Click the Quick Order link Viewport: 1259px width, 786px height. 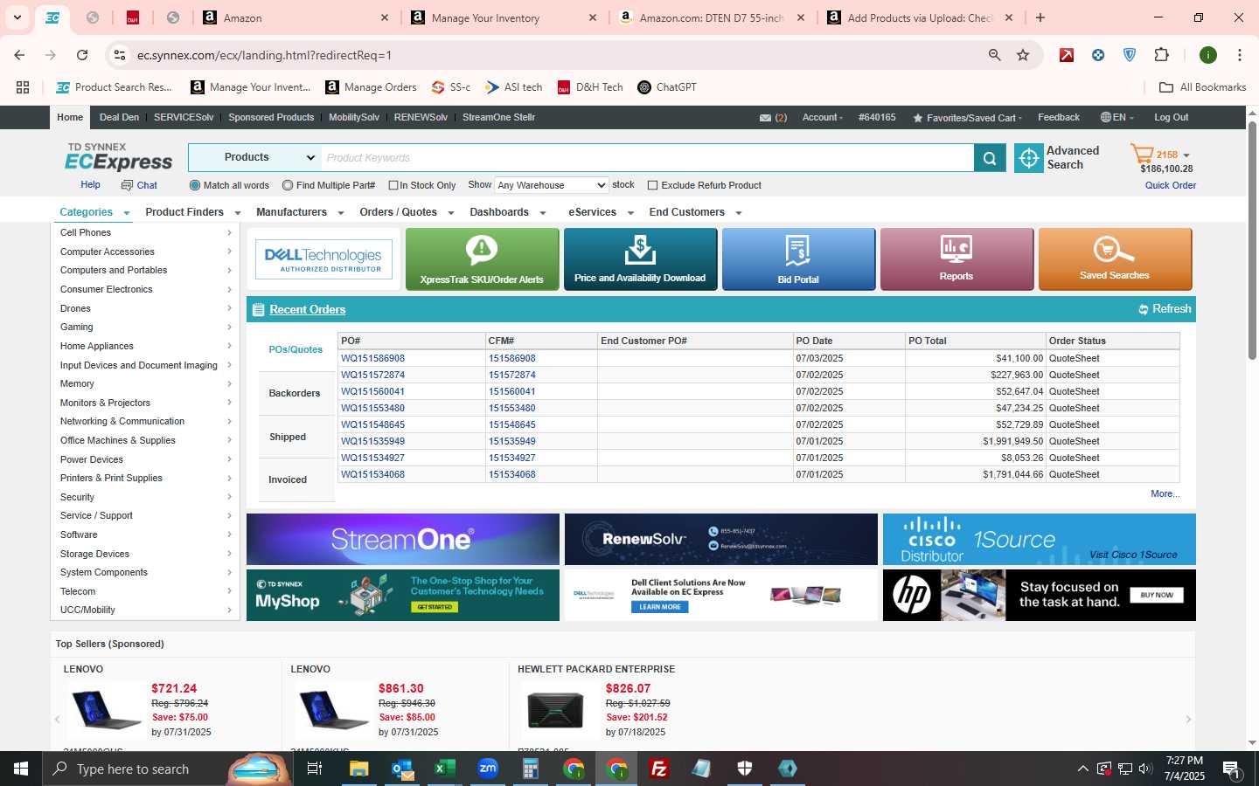[1171, 185]
